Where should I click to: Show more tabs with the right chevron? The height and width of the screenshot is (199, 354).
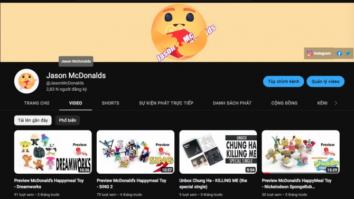(336, 103)
